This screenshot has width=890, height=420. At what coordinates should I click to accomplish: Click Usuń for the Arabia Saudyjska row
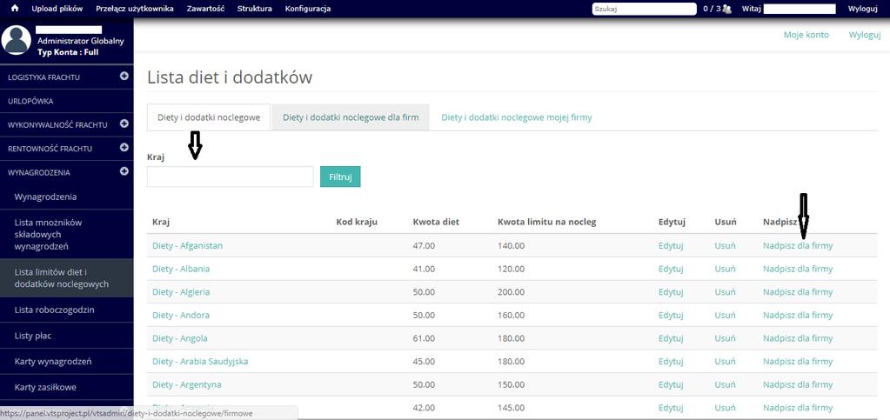(x=725, y=361)
